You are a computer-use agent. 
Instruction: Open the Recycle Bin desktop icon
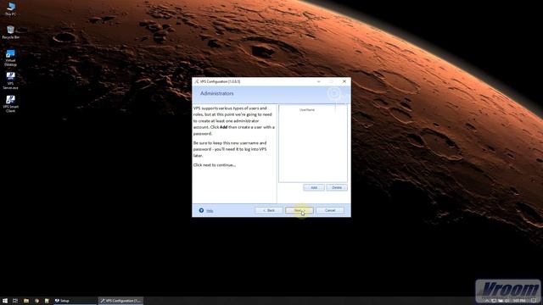[x=11, y=32]
